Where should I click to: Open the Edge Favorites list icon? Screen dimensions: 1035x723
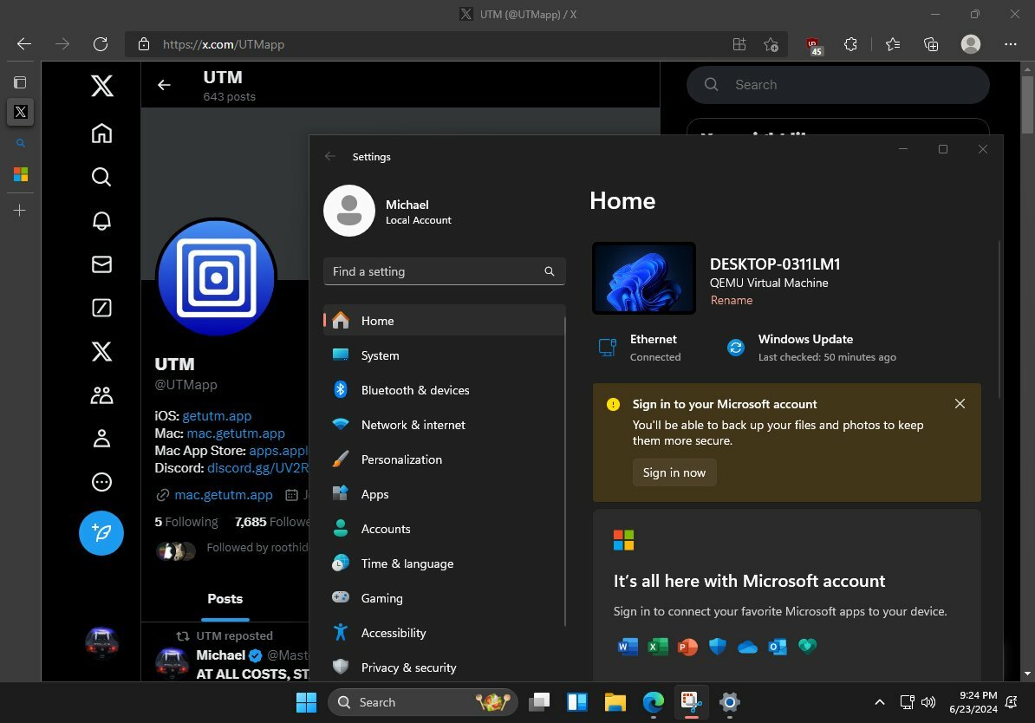[893, 44]
